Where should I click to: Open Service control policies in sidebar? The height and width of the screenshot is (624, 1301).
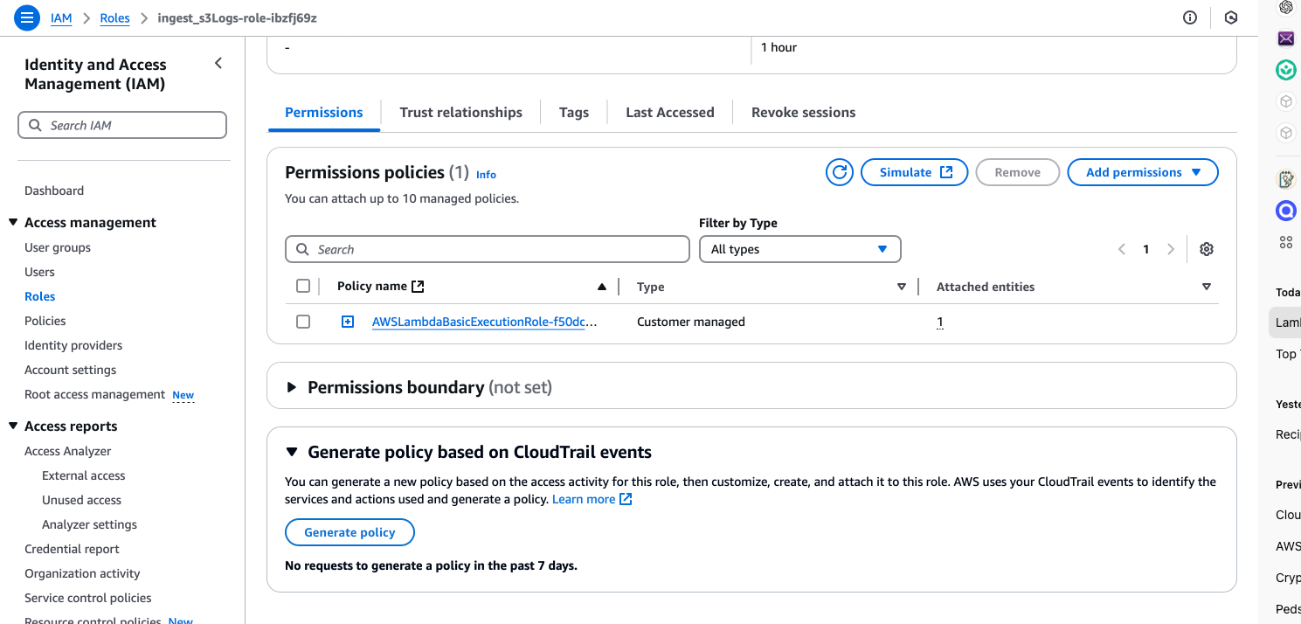pyautogui.click(x=88, y=598)
